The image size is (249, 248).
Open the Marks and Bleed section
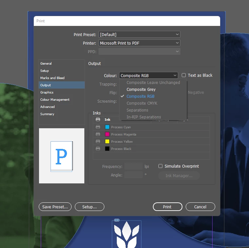point(62,78)
